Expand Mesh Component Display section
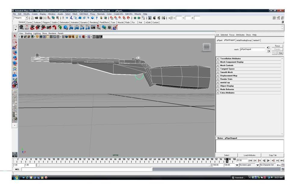308x194 pixels. (x=218, y=62)
